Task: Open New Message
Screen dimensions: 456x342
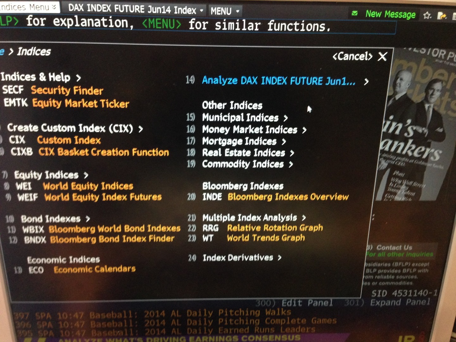Action: 390,14
